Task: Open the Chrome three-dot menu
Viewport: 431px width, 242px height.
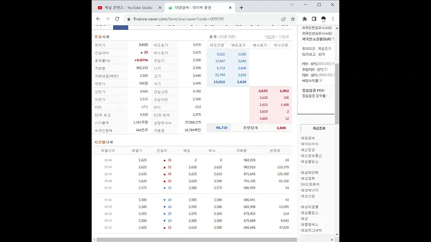Action: pyautogui.click(x=333, y=19)
